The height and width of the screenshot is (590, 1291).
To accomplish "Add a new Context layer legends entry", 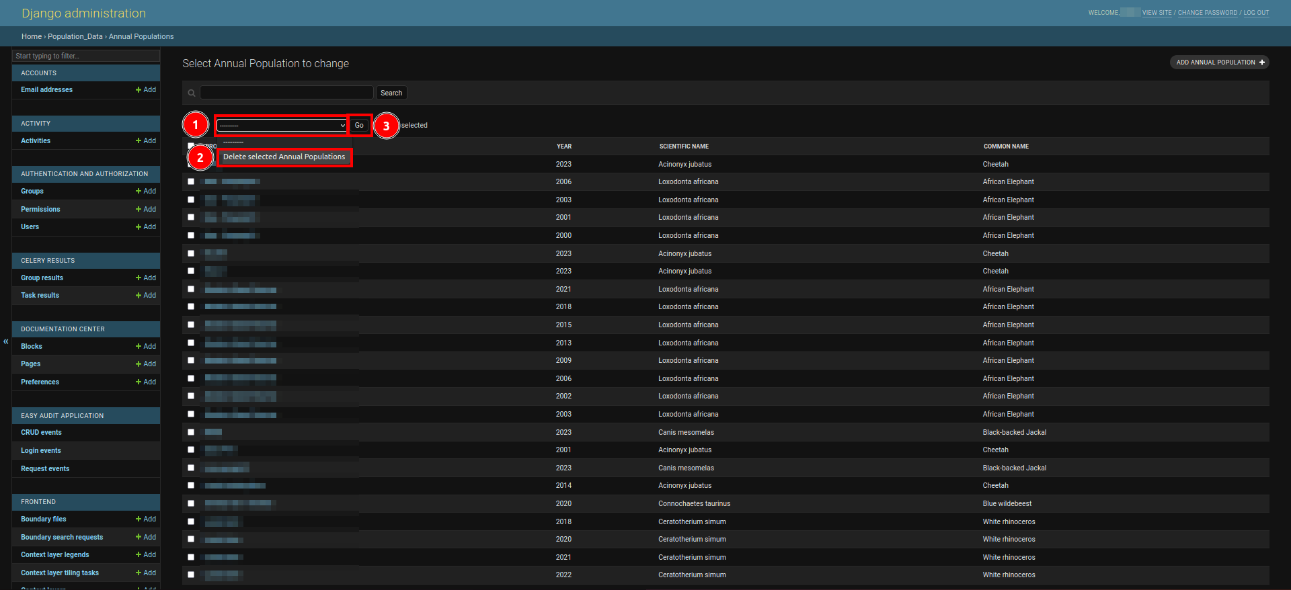I will (146, 554).
